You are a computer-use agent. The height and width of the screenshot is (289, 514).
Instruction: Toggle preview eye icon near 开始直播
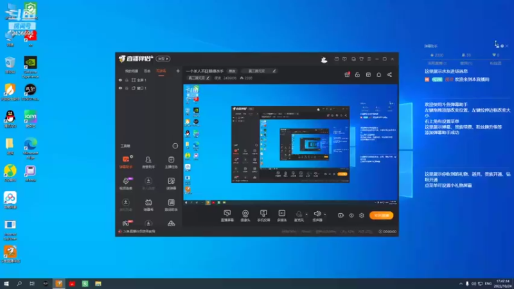(351, 215)
